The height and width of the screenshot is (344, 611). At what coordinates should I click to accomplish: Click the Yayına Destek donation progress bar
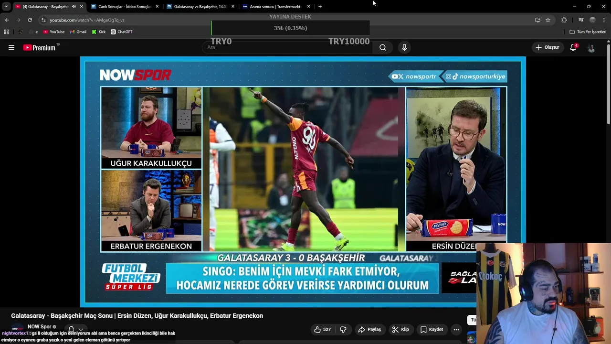(290, 28)
